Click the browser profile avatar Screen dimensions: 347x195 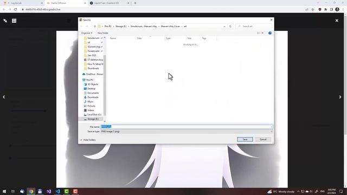[x=337, y=10]
